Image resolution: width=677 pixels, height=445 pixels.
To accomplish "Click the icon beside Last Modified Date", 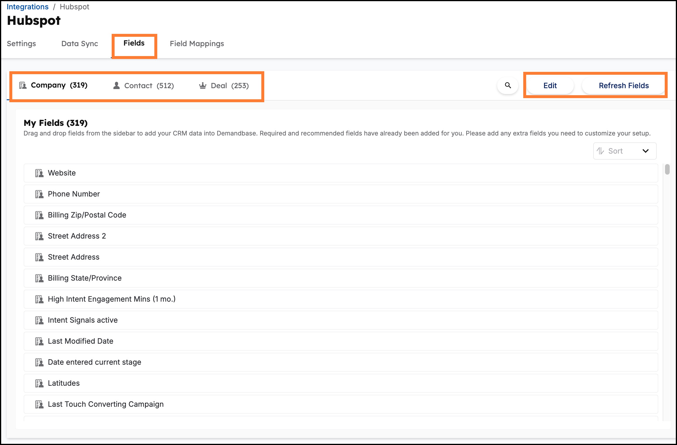I will [x=39, y=341].
